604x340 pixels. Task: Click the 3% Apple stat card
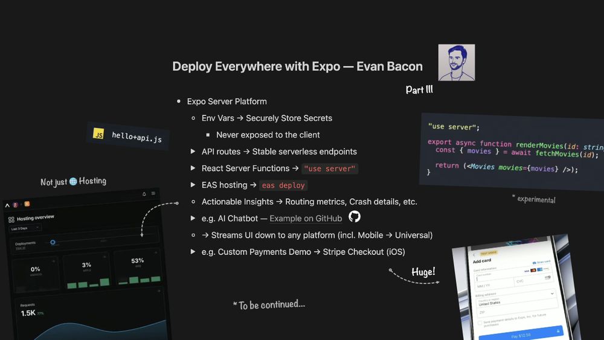86,272
